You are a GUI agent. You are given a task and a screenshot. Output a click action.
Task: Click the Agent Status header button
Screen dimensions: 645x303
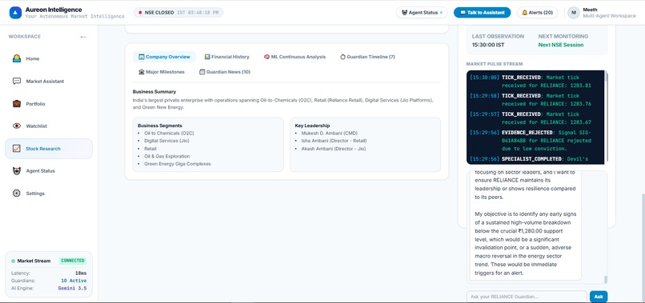(x=422, y=13)
